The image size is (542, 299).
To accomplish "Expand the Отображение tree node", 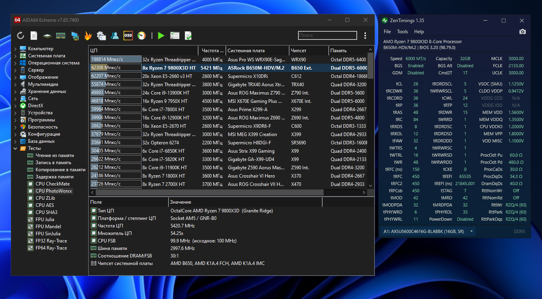I will click(15, 77).
